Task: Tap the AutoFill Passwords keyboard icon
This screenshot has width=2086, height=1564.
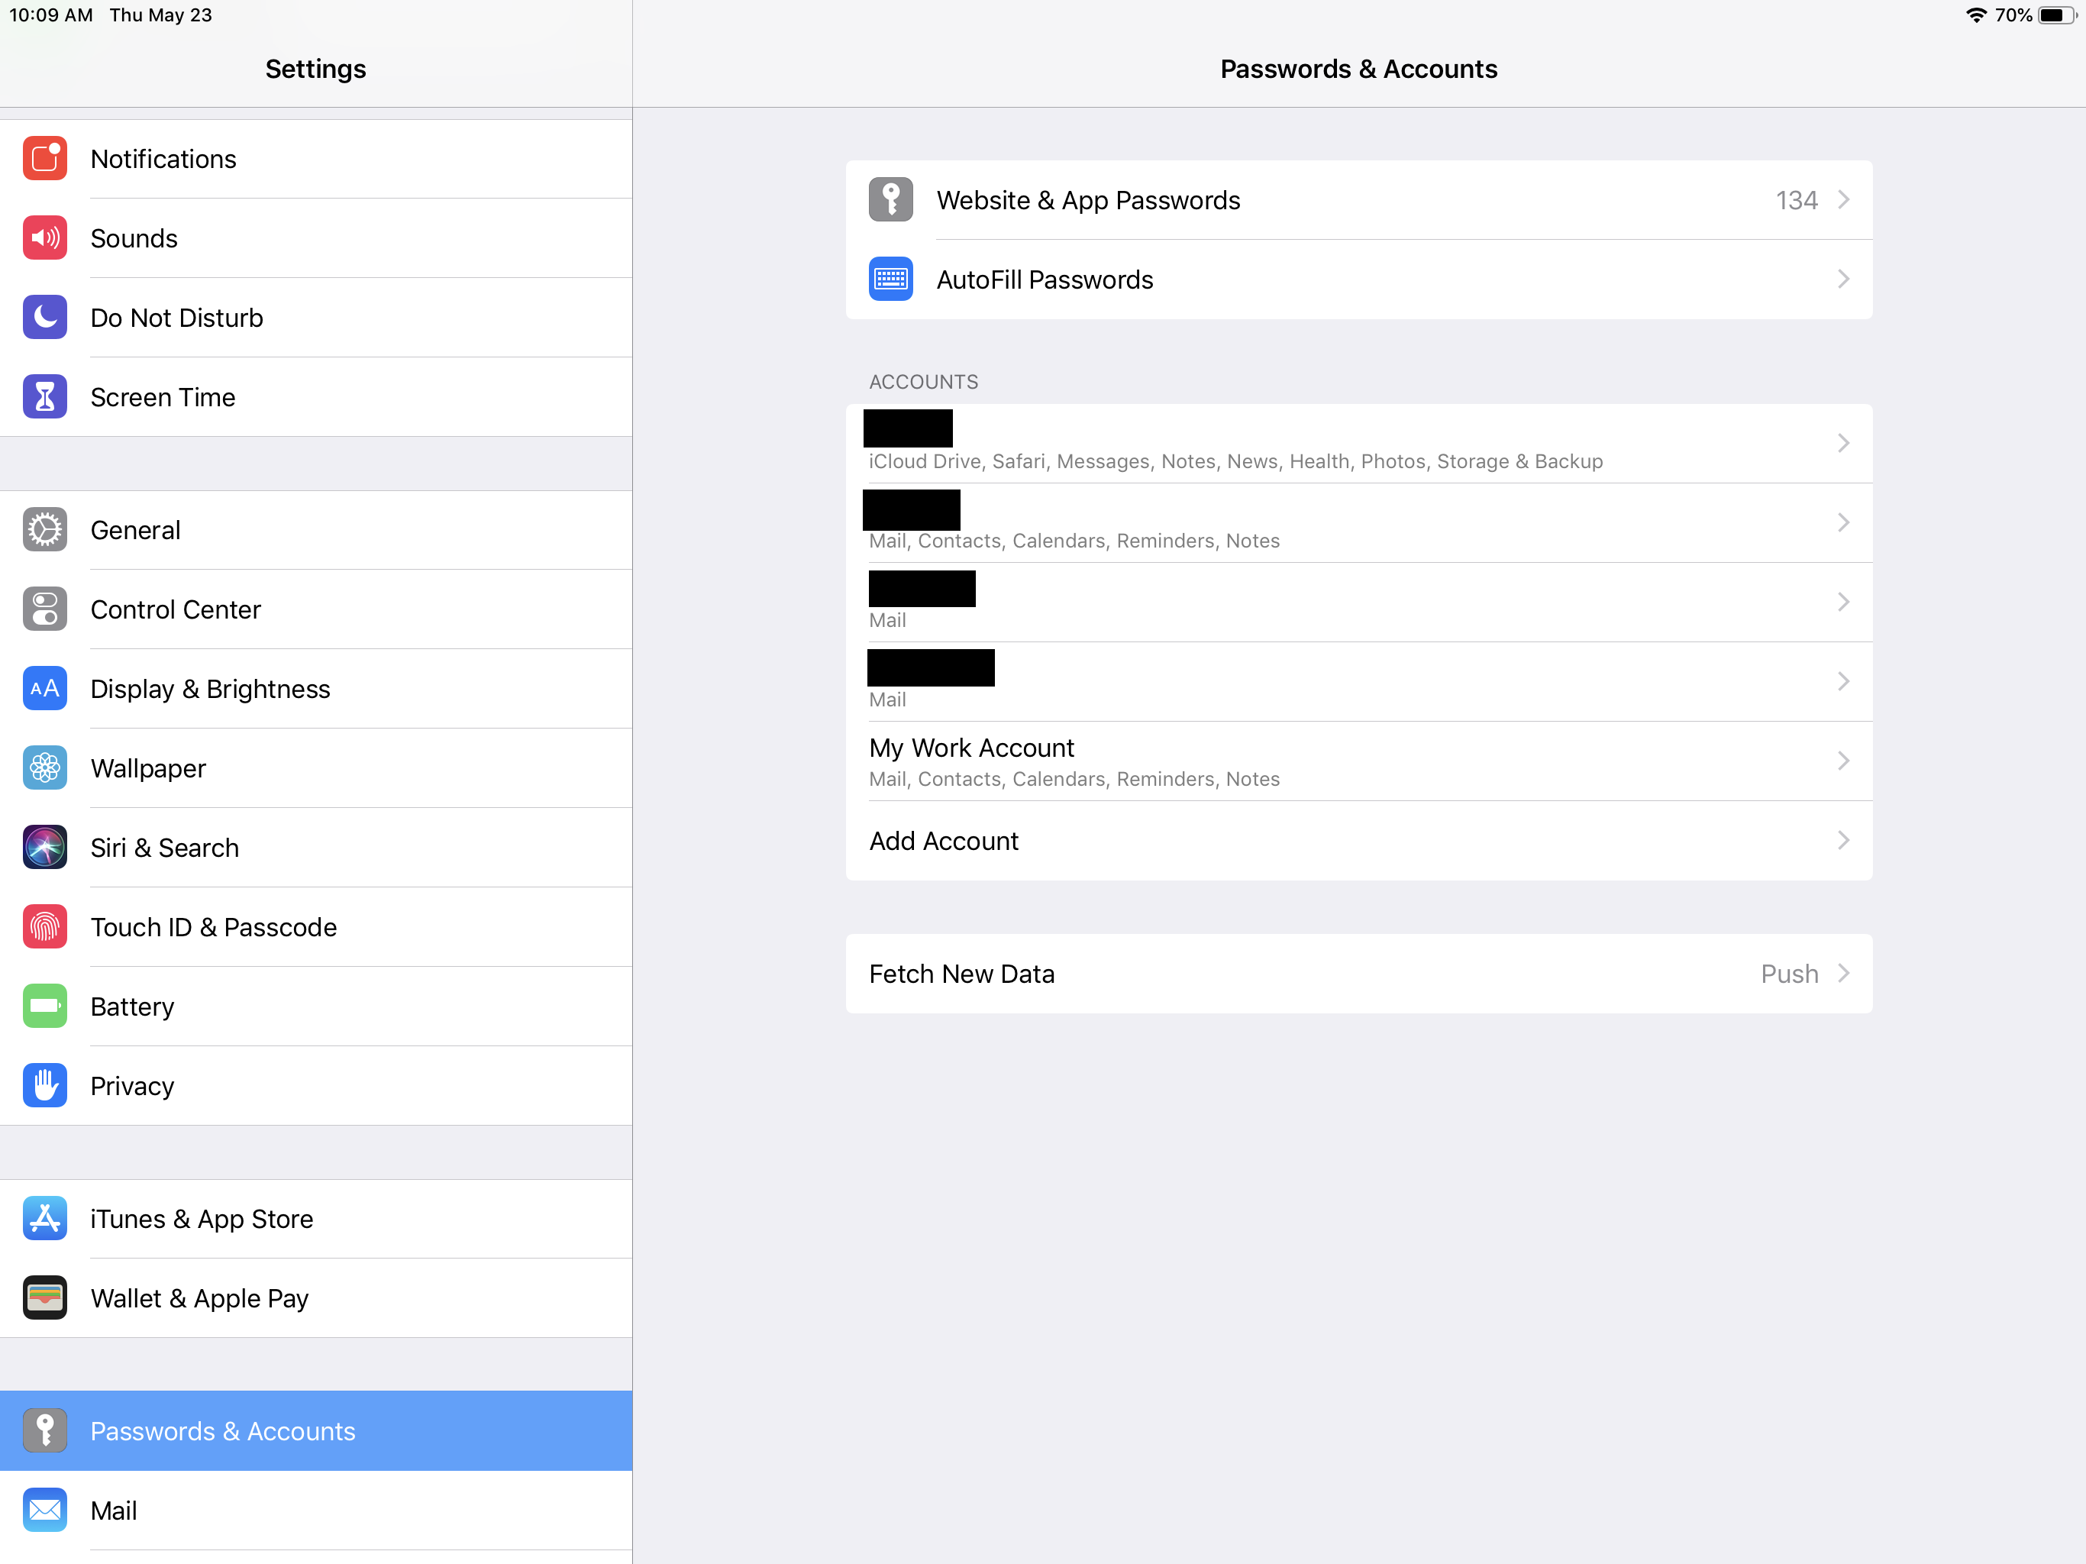Action: click(x=890, y=280)
